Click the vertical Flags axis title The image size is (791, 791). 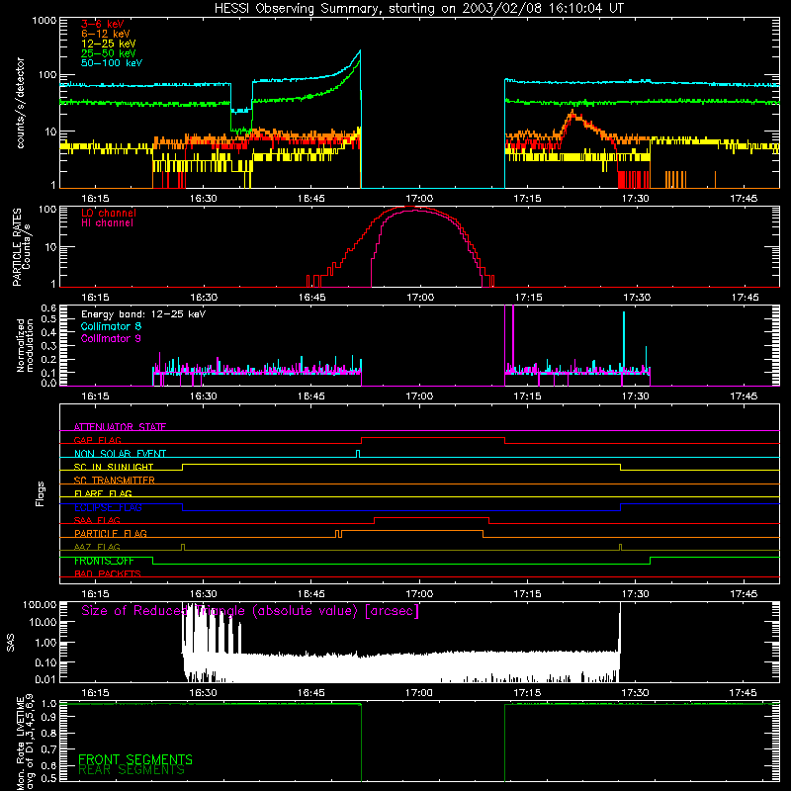point(41,493)
